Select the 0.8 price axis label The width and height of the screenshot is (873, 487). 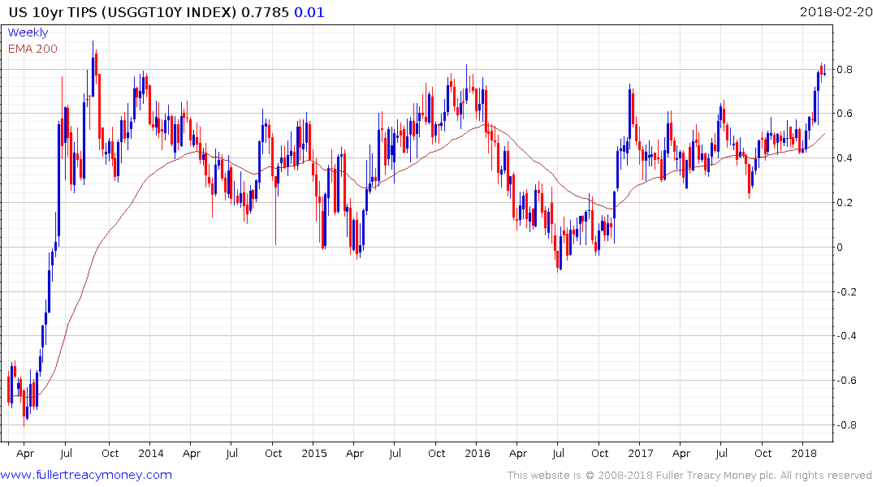[x=845, y=70]
